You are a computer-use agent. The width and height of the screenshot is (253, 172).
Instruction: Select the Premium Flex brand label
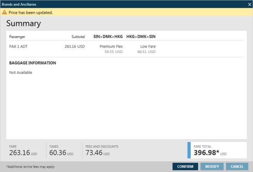point(111,46)
